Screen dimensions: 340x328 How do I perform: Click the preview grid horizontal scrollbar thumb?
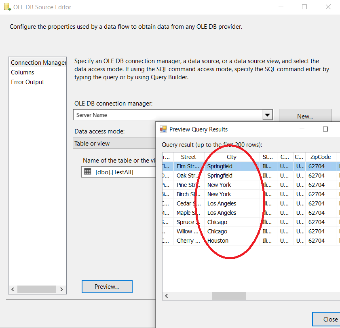tap(229, 296)
